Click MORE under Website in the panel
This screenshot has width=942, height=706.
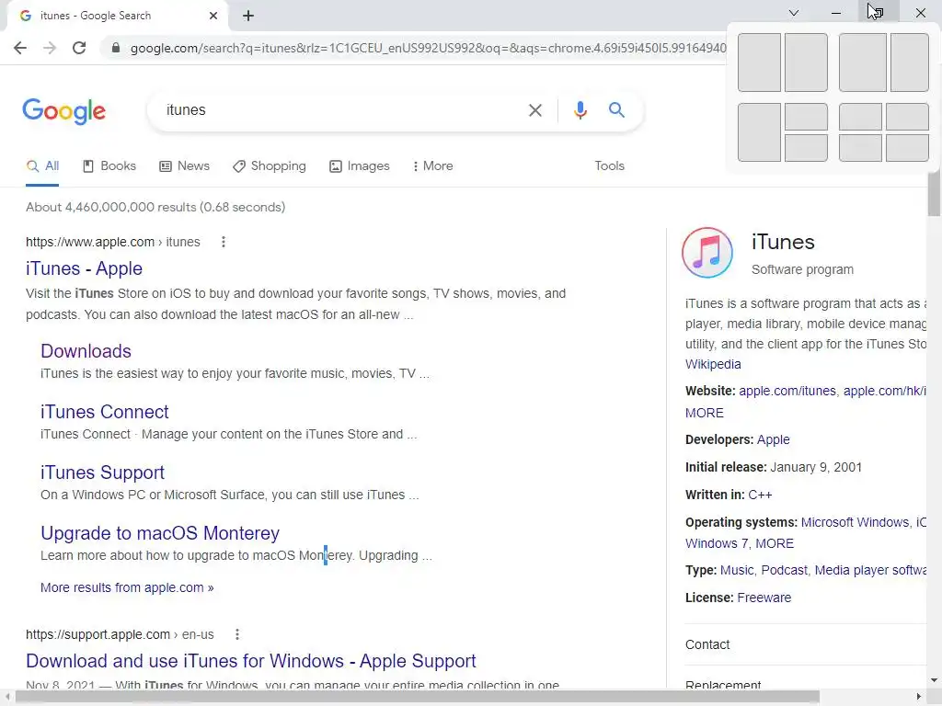[x=704, y=413]
